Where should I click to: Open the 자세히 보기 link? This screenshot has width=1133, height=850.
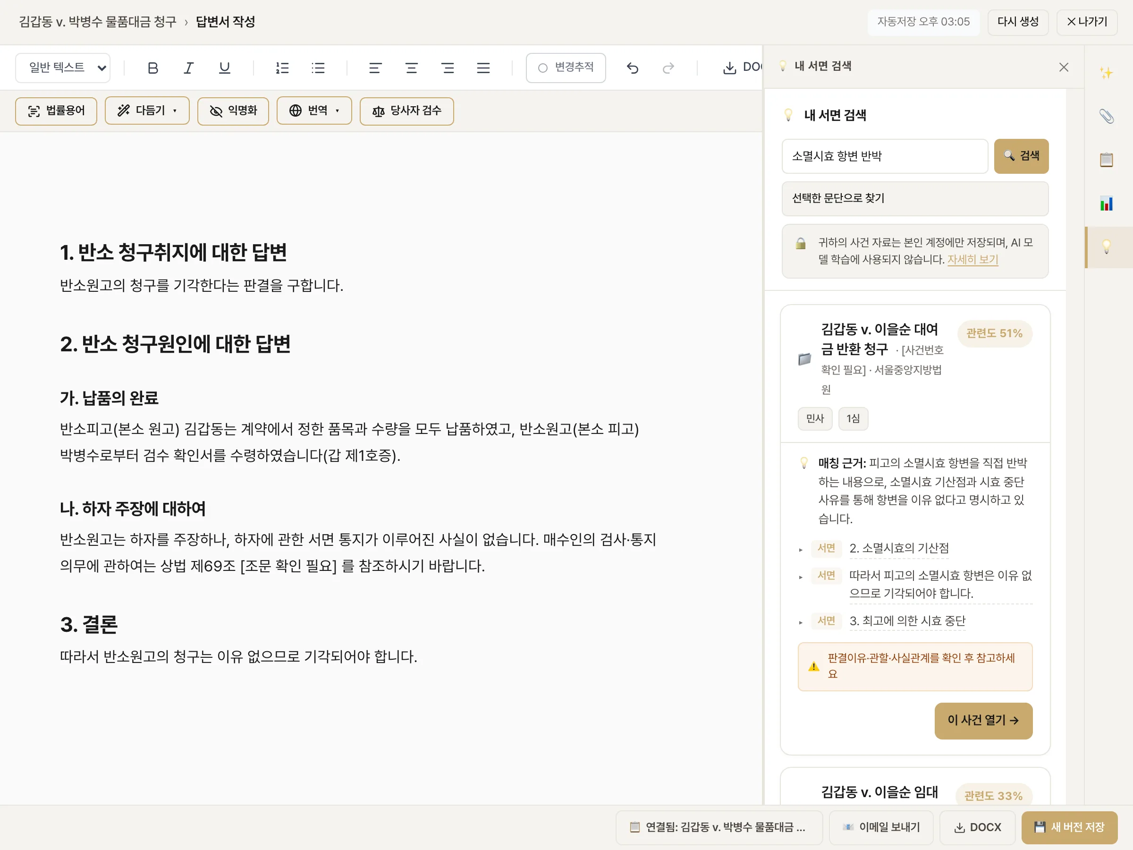pyautogui.click(x=972, y=259)
